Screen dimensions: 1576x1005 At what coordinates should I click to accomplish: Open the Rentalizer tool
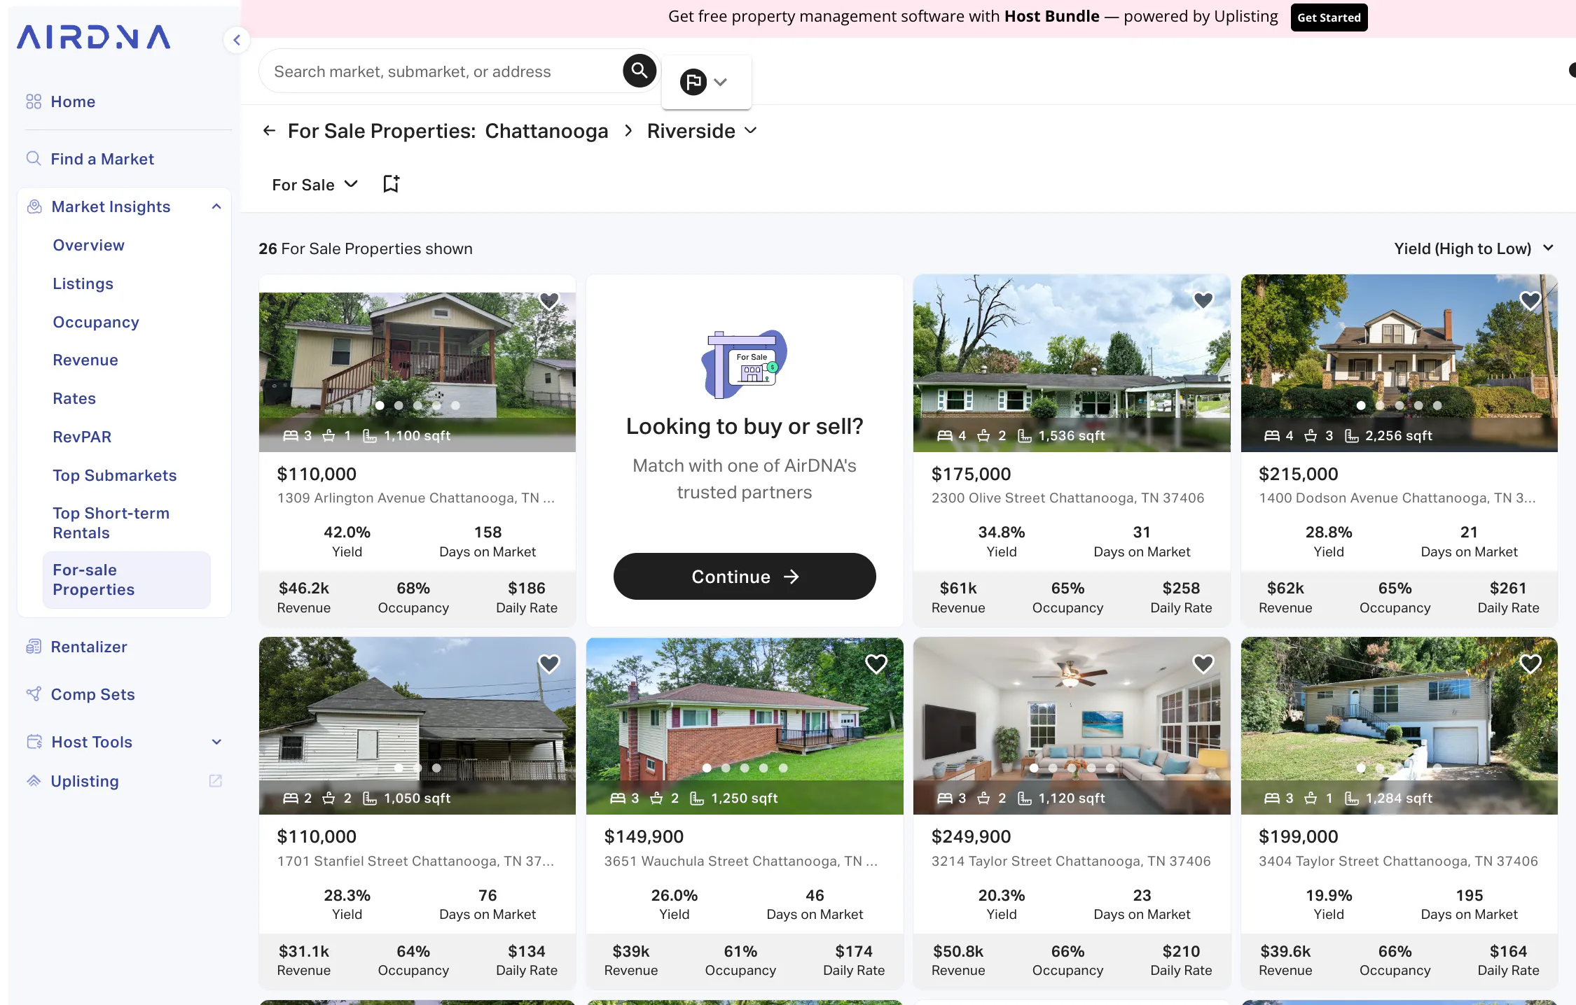point(89,647)
